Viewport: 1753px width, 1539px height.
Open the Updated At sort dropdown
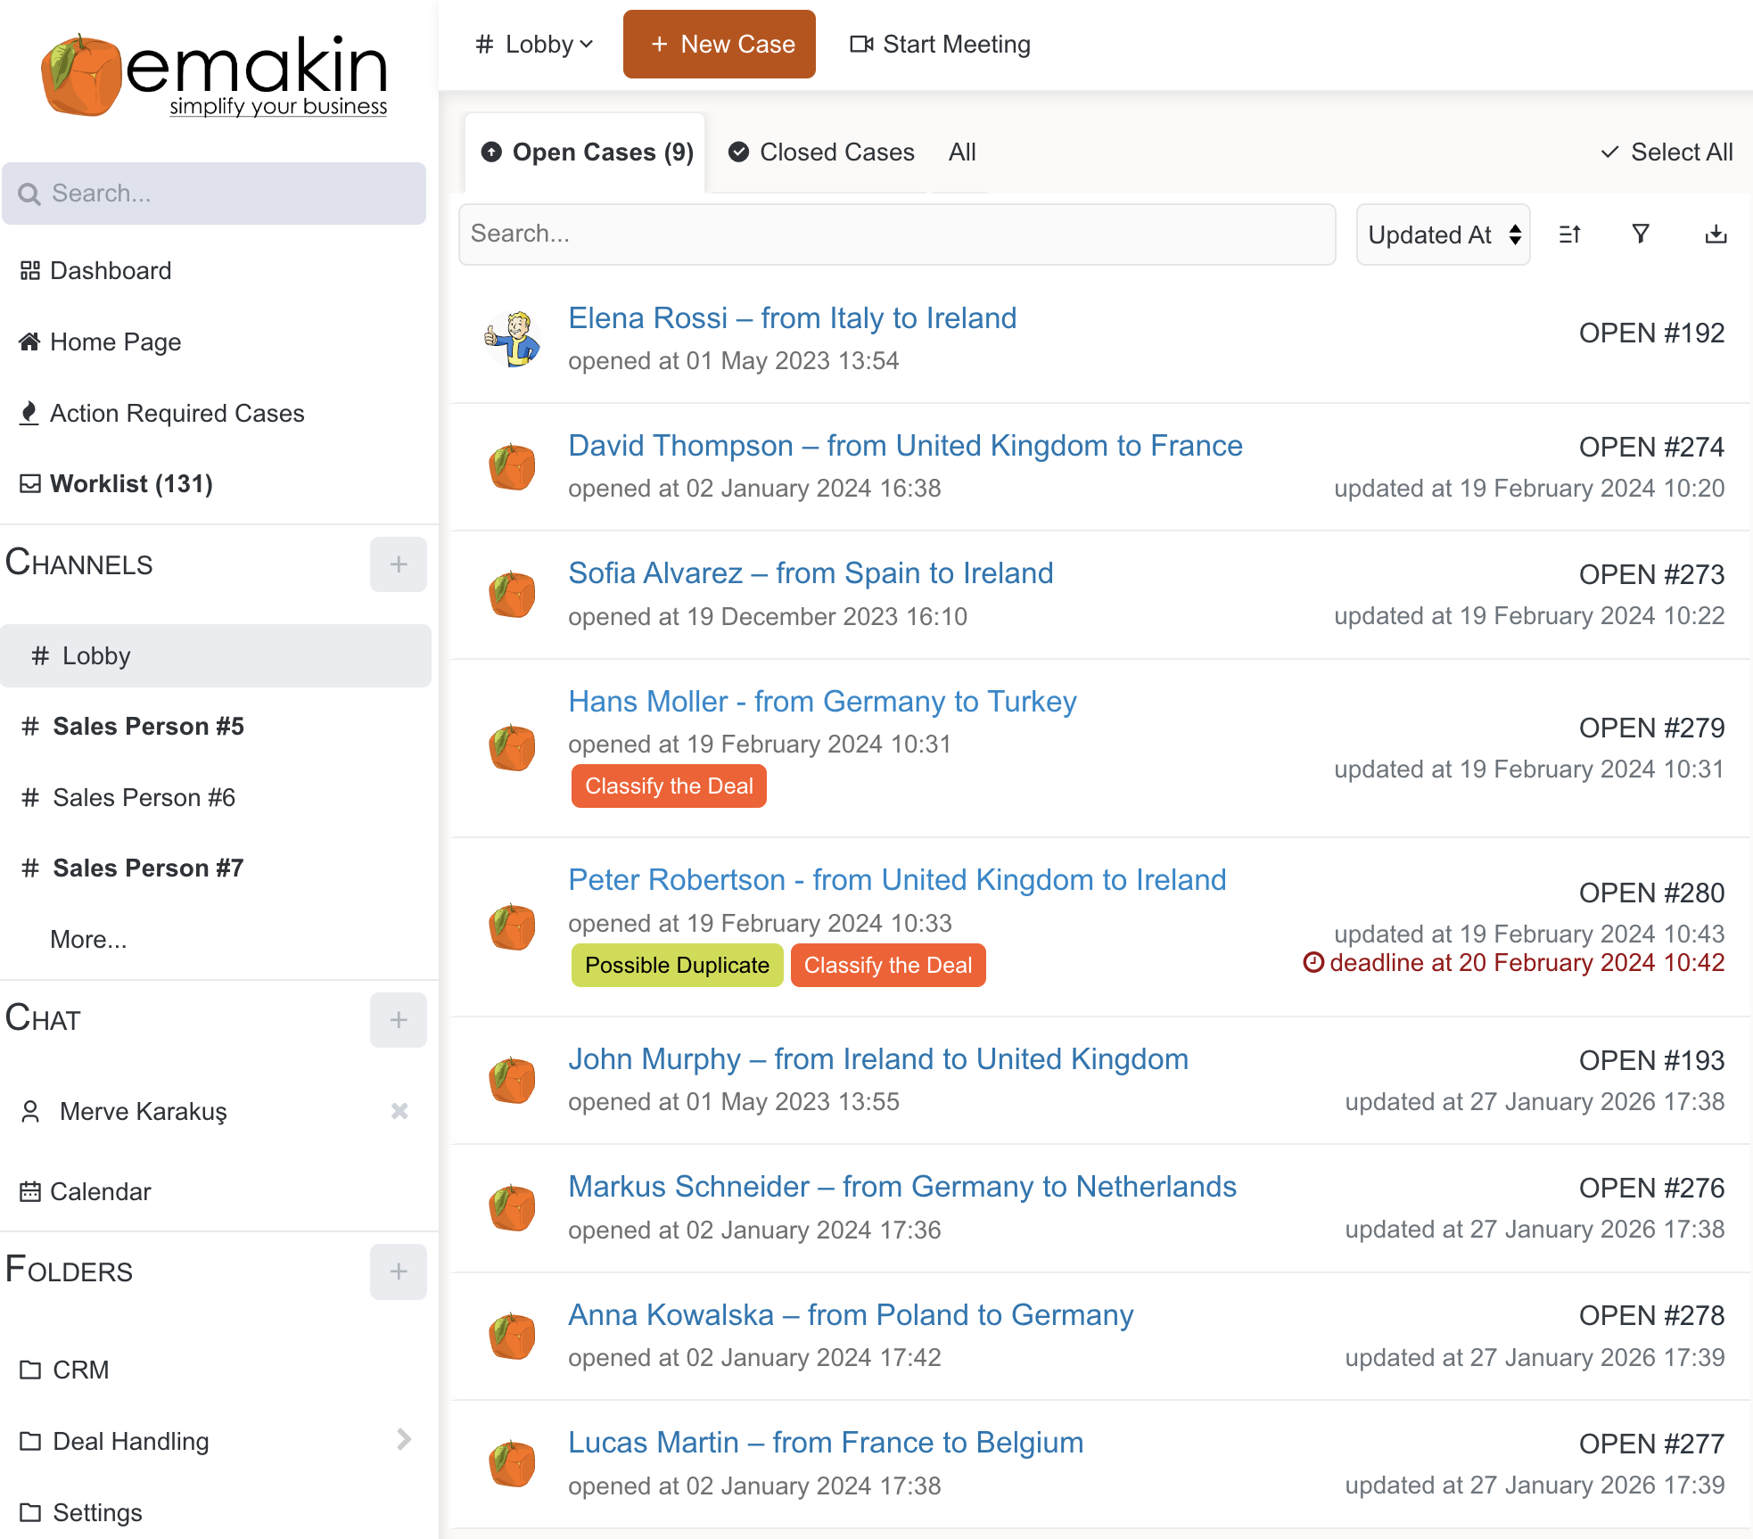tap(1443, 235)
